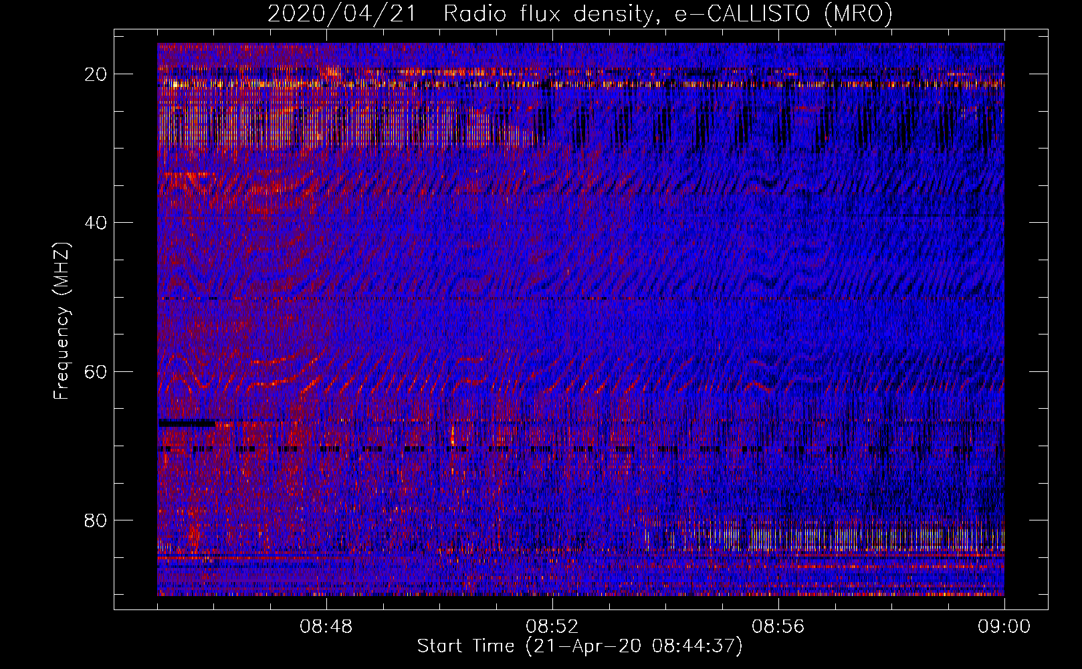The height and width of the screenshot is (669, 1082).
Task: Click the 08:56 time tick label
Action: tap(778, 627)
